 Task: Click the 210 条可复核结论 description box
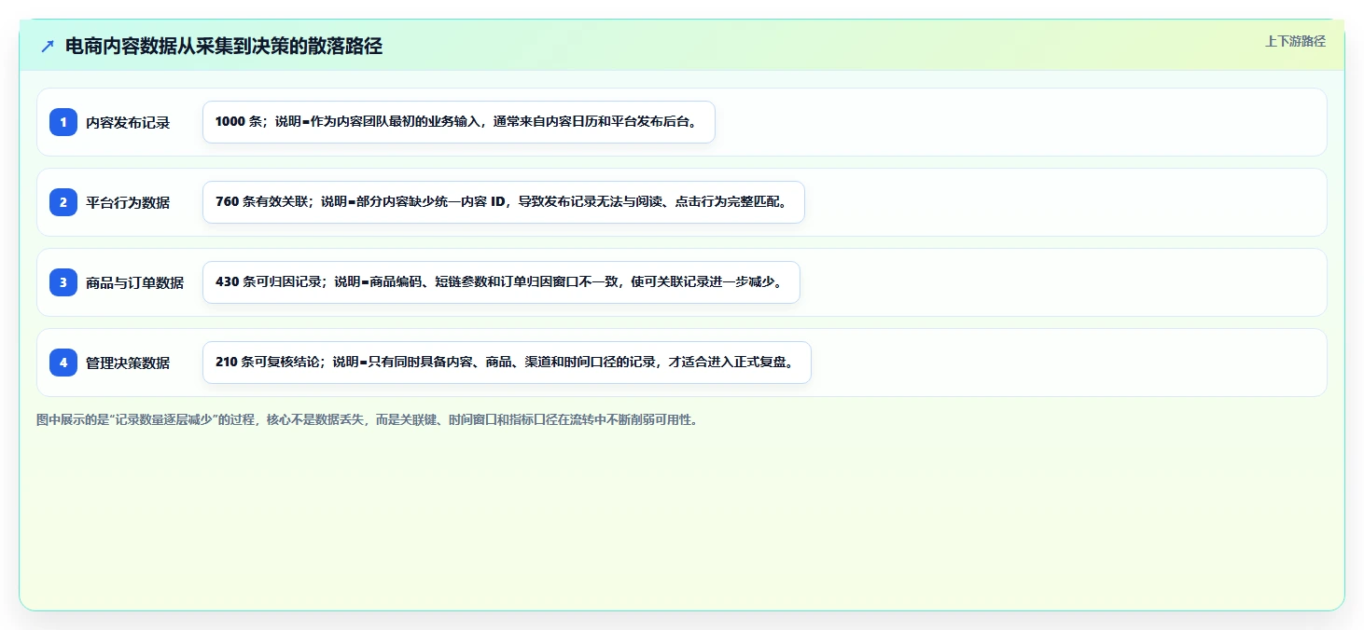507,363
